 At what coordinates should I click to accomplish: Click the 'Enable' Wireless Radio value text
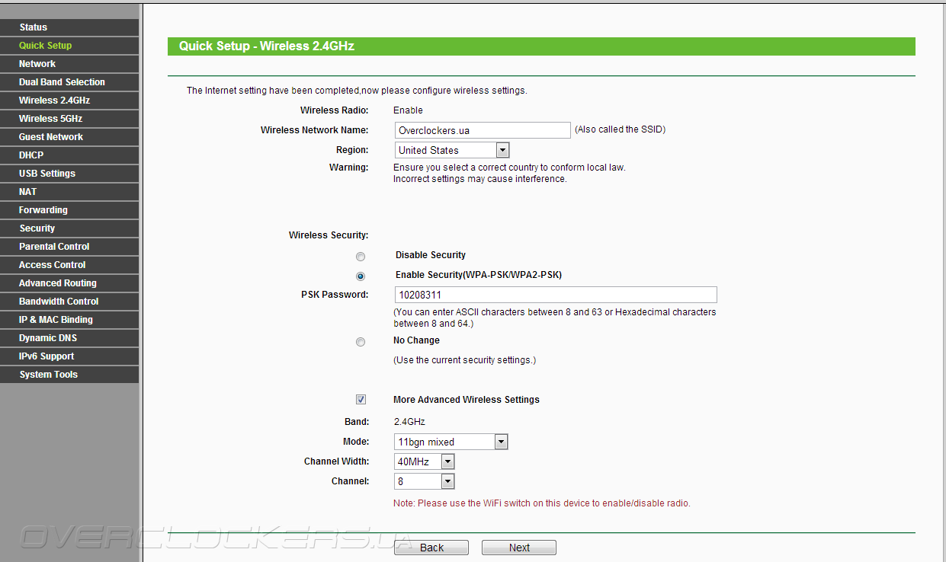[x=408, y=110]
